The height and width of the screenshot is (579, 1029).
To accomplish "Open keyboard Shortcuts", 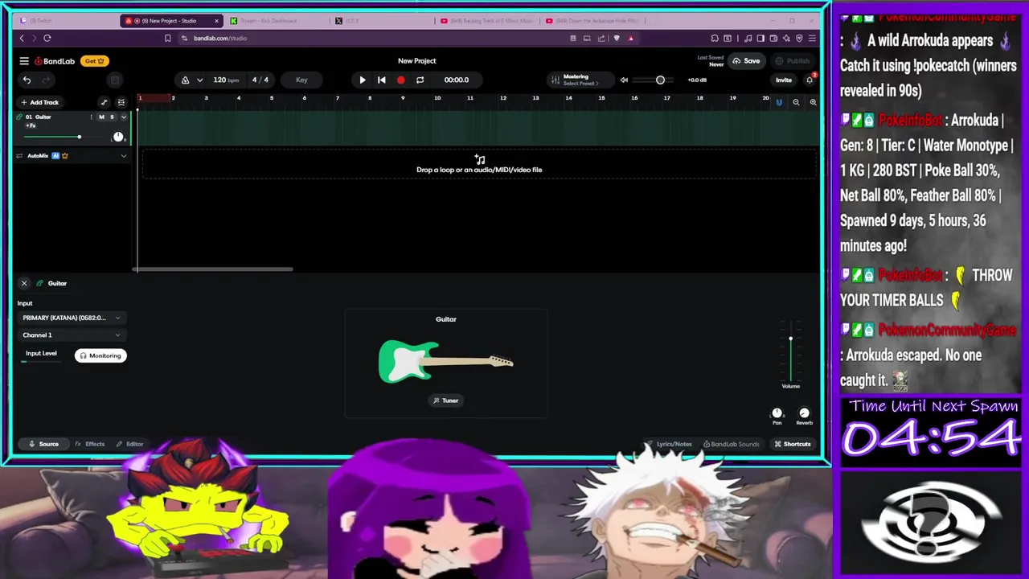I will click(792, 444).
